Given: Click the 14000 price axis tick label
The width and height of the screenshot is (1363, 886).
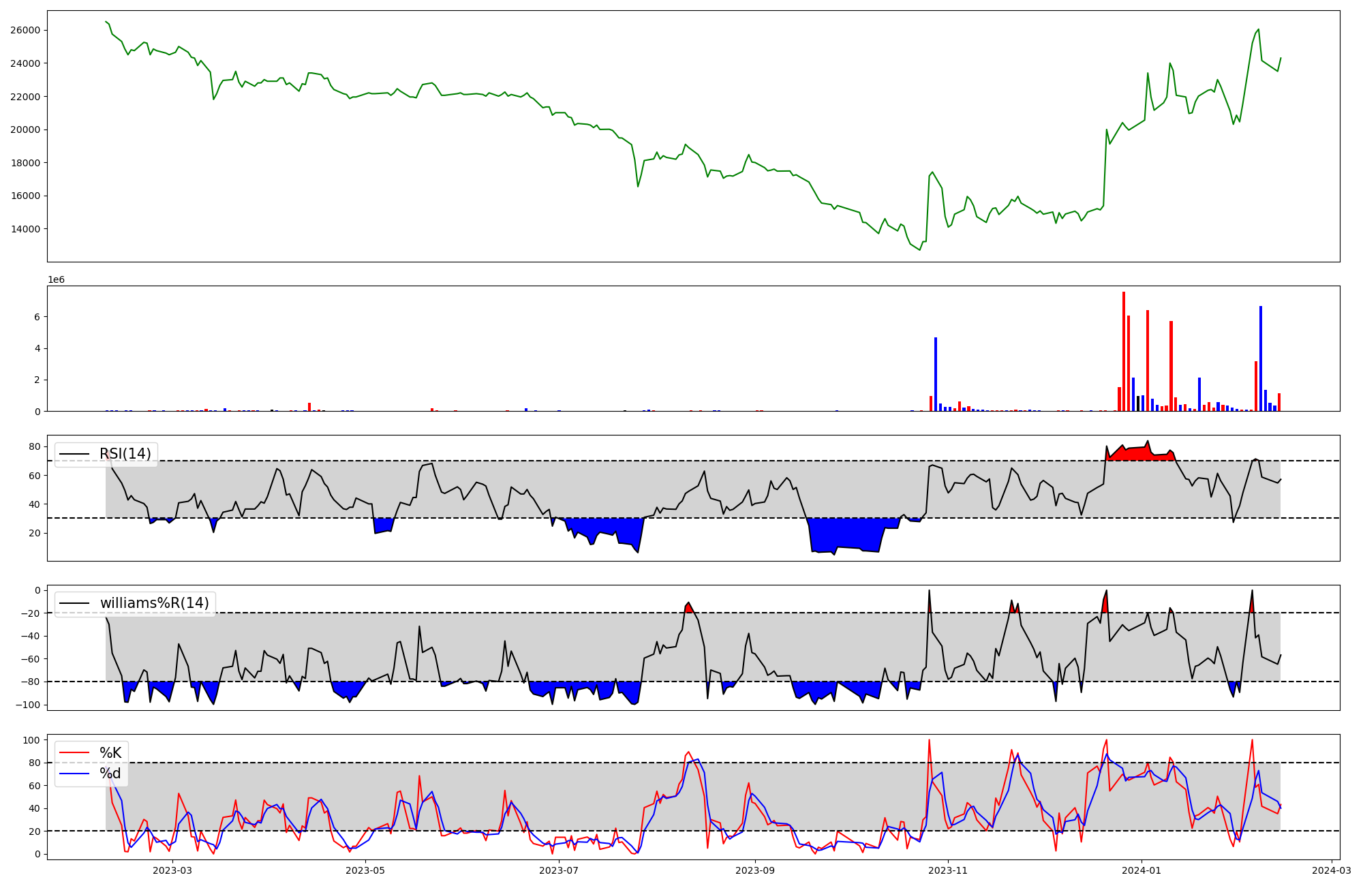Looking at the screenshot, I should [x=25, y=229].
